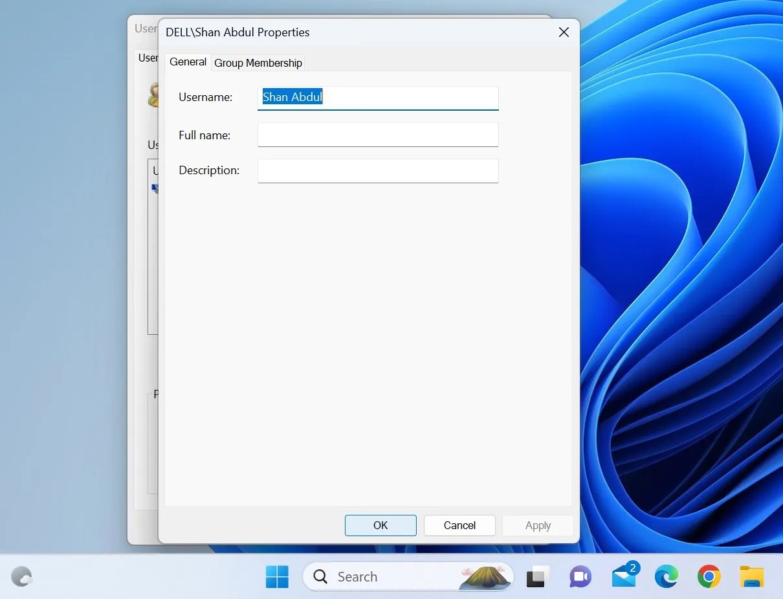Click the Full name input field
The width and height of the screenshot is (783, 599).
click(x=378, y=135)
